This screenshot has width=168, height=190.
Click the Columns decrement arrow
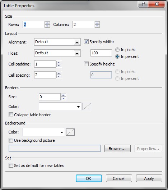click(97, 26)
